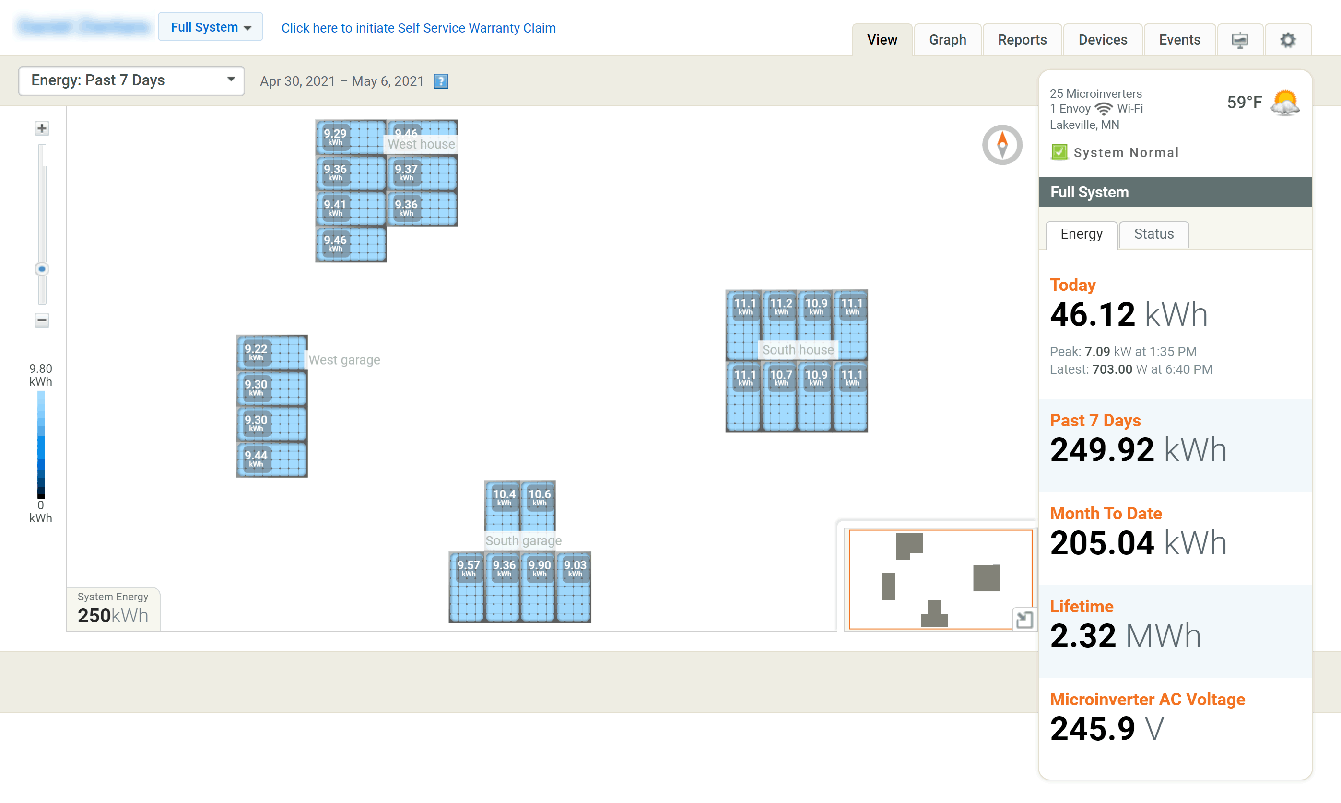The height and width of the screenshot is (803, 1341).
Task: Click the System Normal green checkbox
Action: click(1059, 152)
